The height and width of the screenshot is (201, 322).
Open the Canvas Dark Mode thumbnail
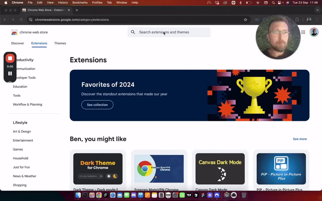[220, 169]
